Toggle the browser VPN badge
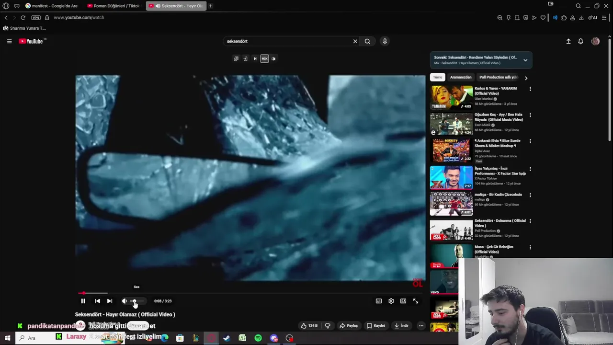Viewport: 613px width, 345px height. (36, 18)
